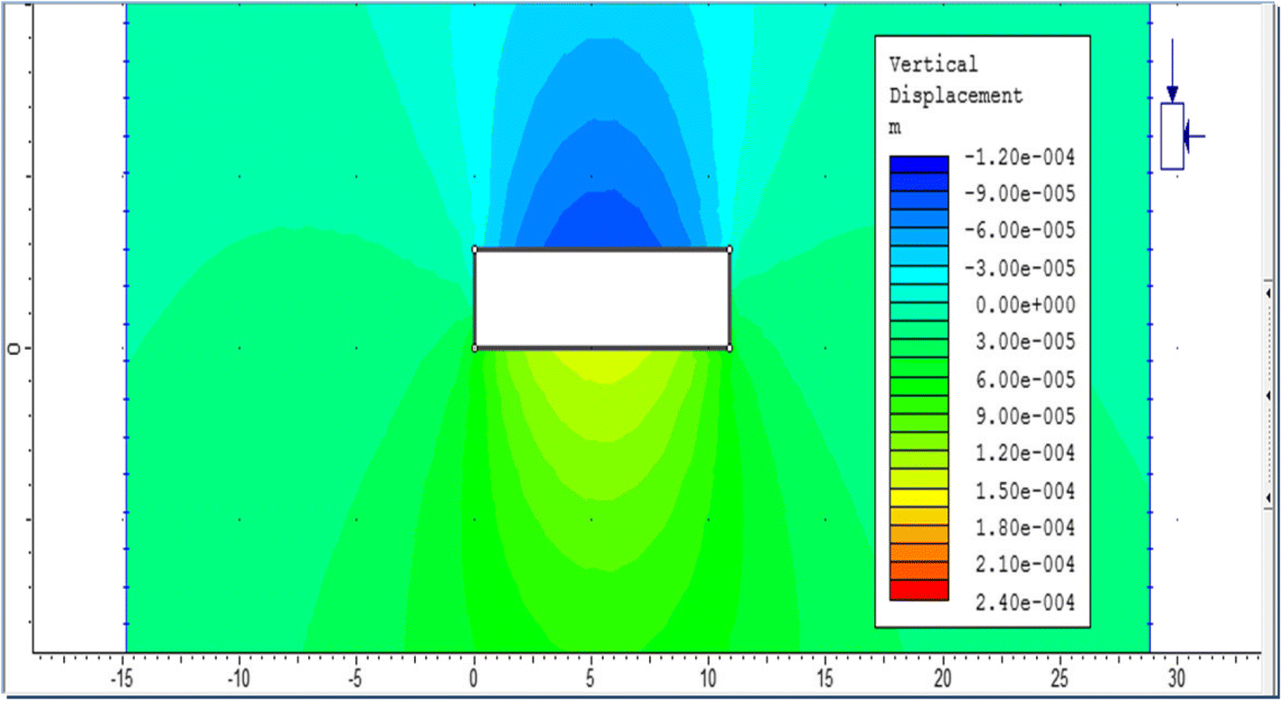
Task: Click legend value -1.20e-004
Action: [1020, 158]
